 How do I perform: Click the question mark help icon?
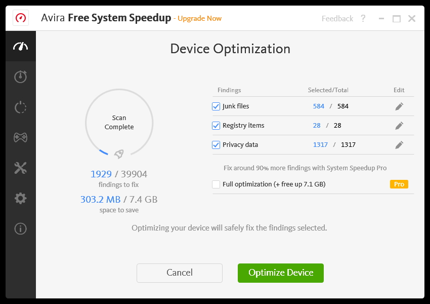click(x=363, y=19)
